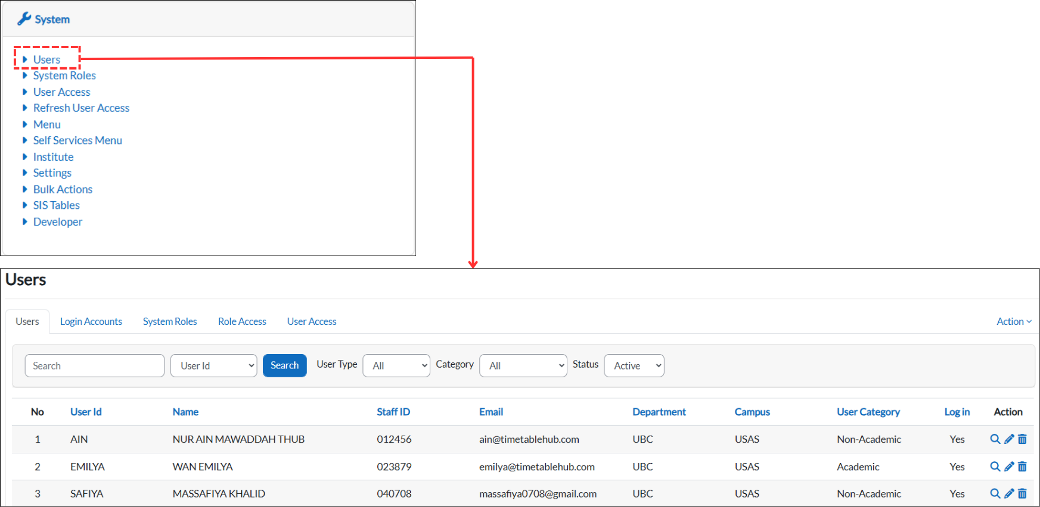
Task: Sort table by Email column
Action: pos(491,412)
